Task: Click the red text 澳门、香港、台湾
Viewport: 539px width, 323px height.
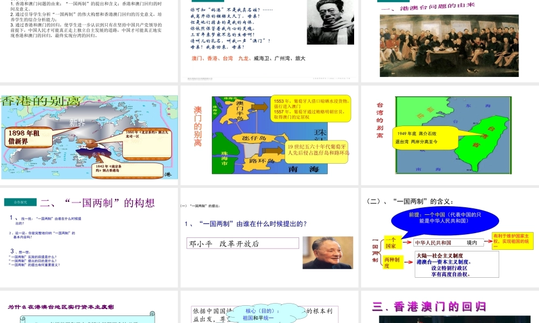Action: (x=212, y=58)
